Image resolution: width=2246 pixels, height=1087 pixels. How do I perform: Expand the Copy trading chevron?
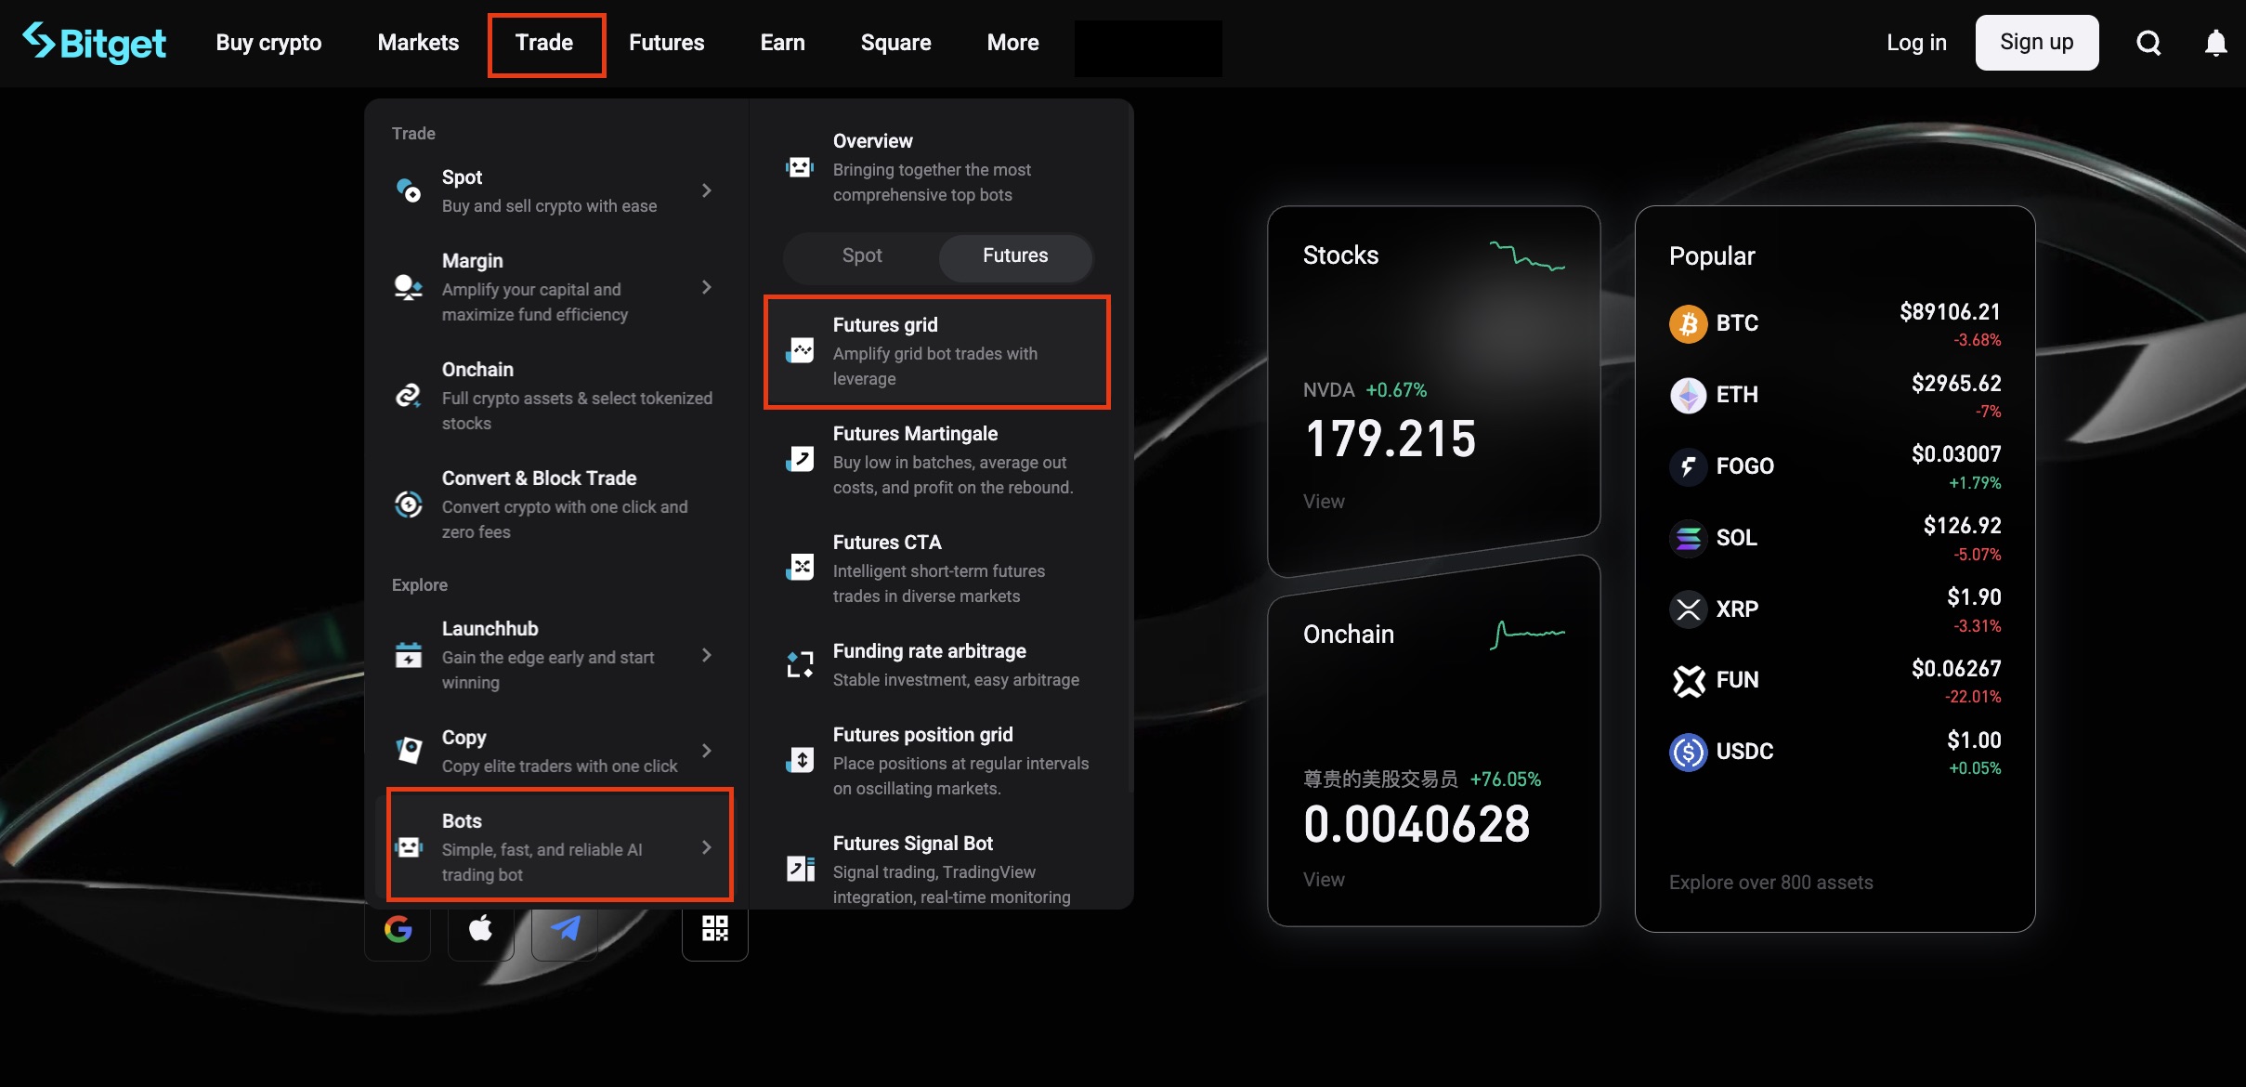pyautogui.click(x=706, y=752)
